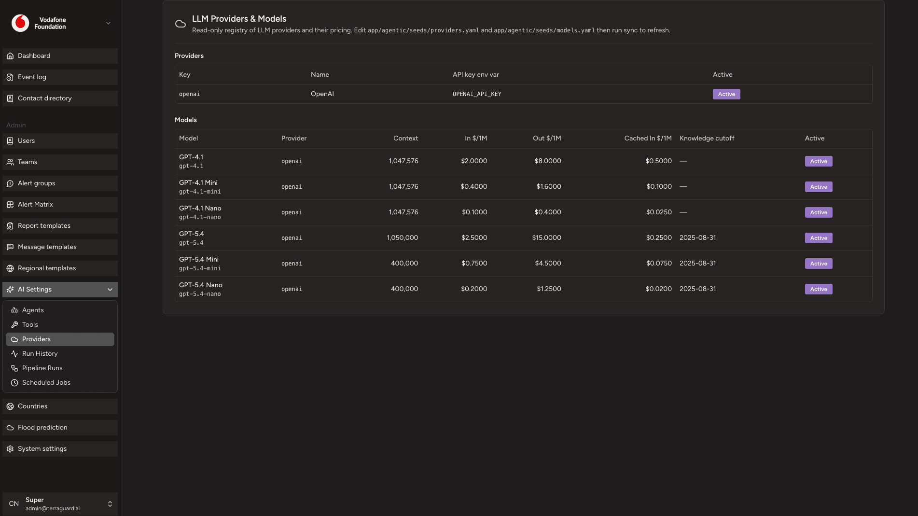Click the Scheduled Jobs clock icon
This screenshot has width=918, height=516.
pyautogui.click(x=14, y=383)
